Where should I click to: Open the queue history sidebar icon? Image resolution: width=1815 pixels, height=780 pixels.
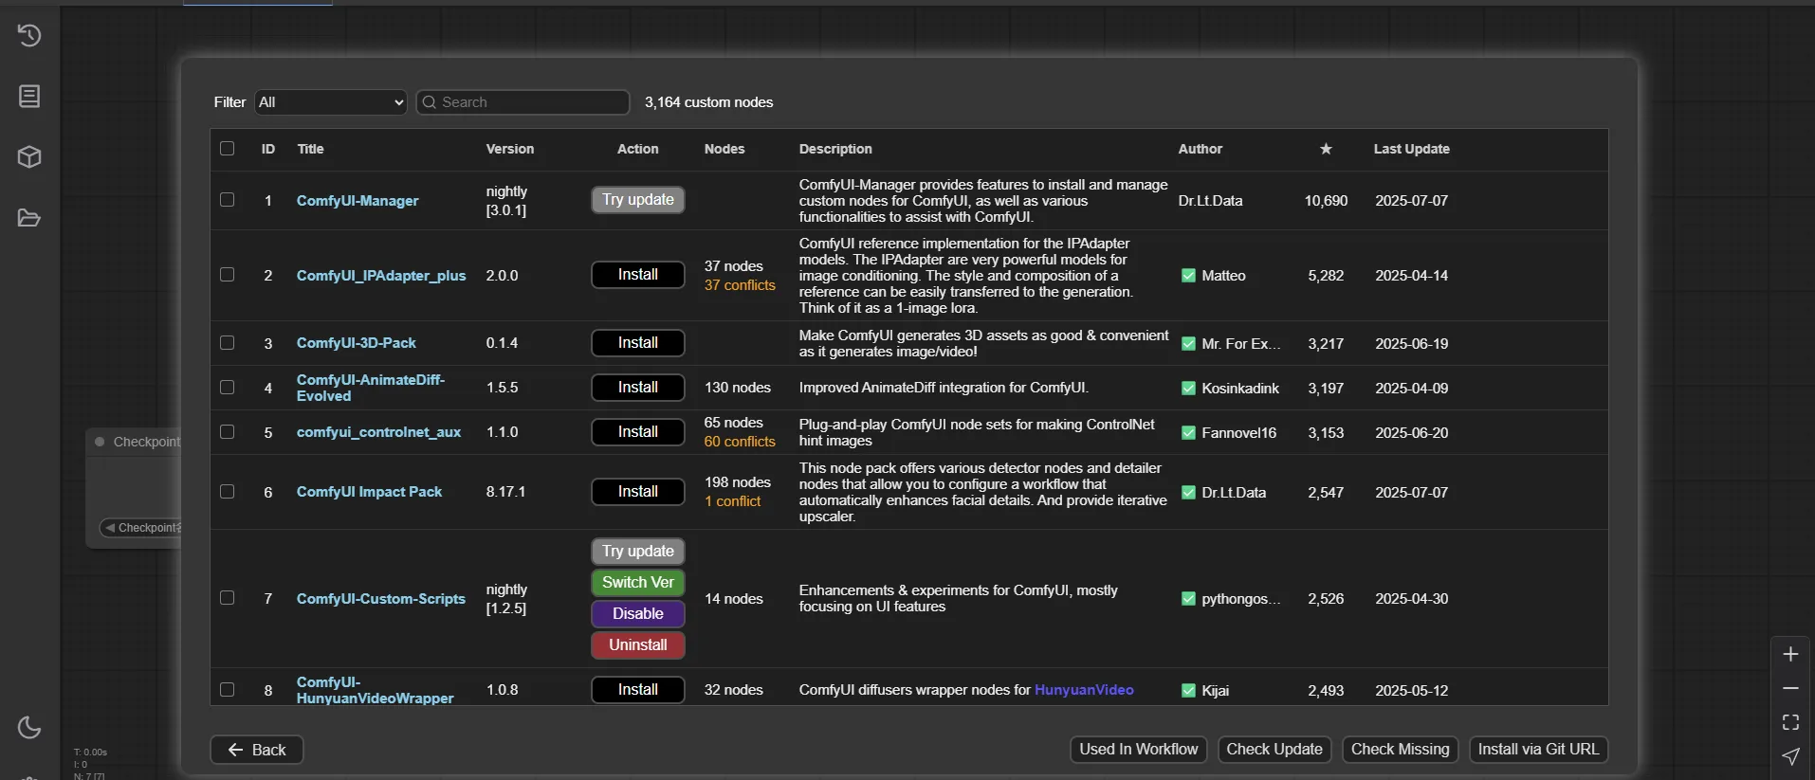(29, 36)
